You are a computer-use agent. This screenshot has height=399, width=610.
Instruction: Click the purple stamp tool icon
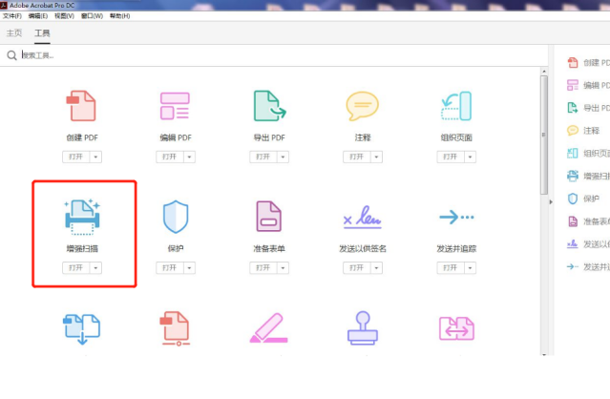click(x=363, y=327)
